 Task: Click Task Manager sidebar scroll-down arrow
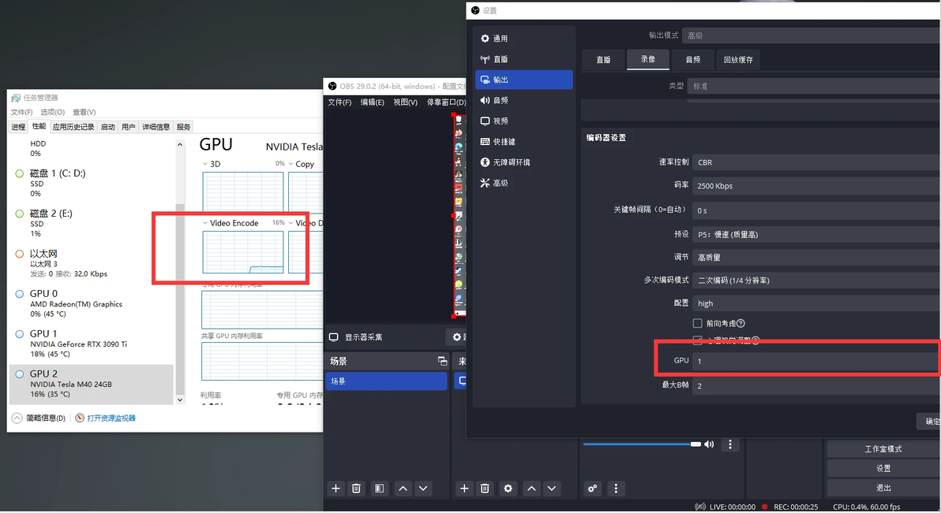180,400
